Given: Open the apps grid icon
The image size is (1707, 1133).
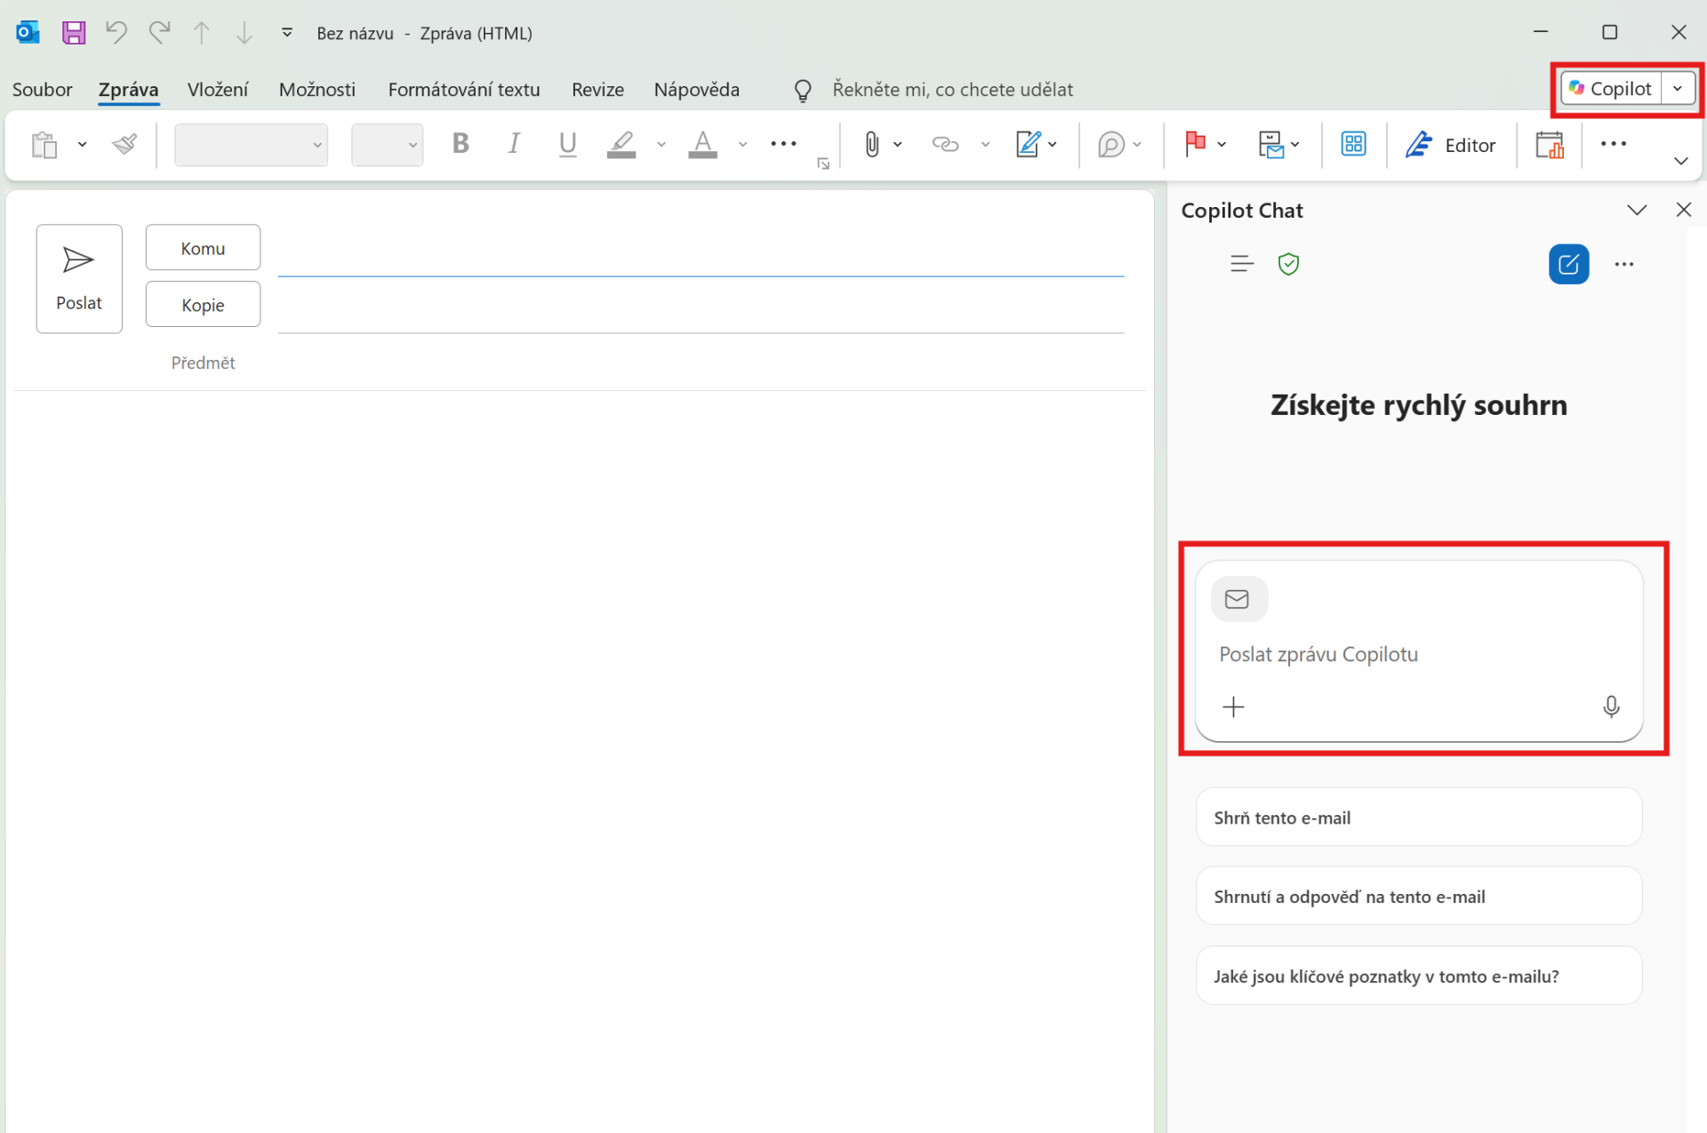Looking at the screenshot, I should coord(1353,144).
